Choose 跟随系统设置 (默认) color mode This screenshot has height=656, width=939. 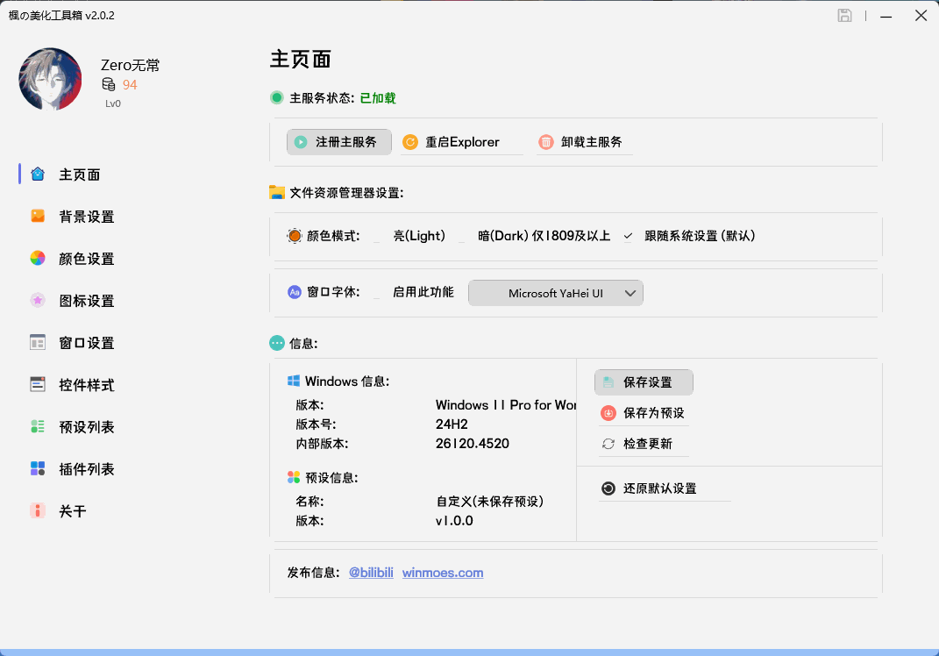628,236
